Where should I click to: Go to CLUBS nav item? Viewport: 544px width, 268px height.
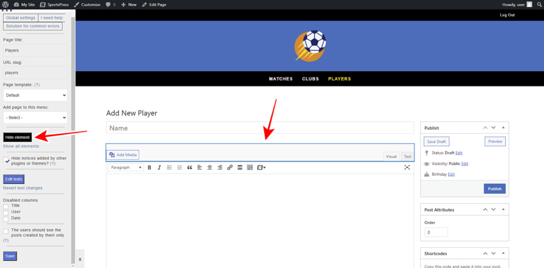310,79
